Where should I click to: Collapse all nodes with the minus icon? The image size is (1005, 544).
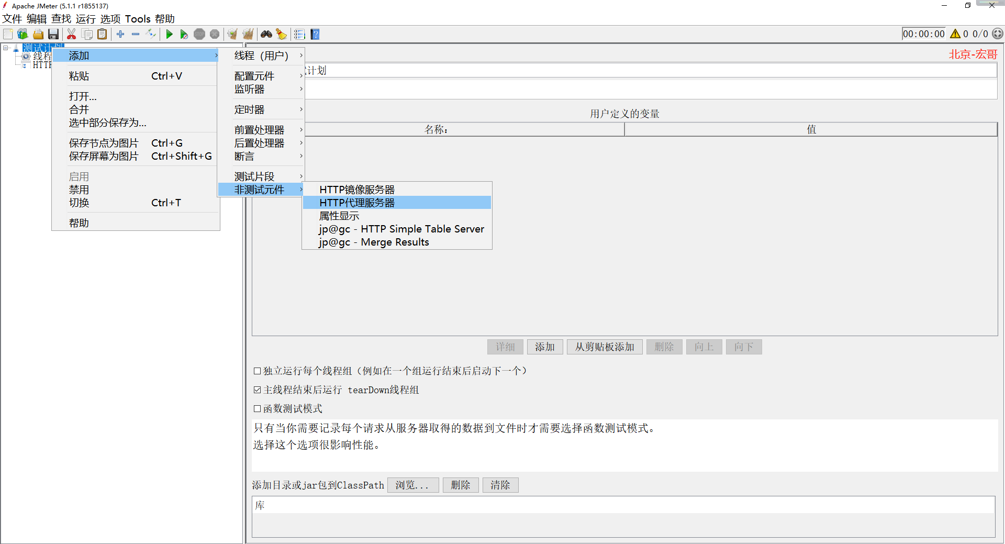pos(136,34)
